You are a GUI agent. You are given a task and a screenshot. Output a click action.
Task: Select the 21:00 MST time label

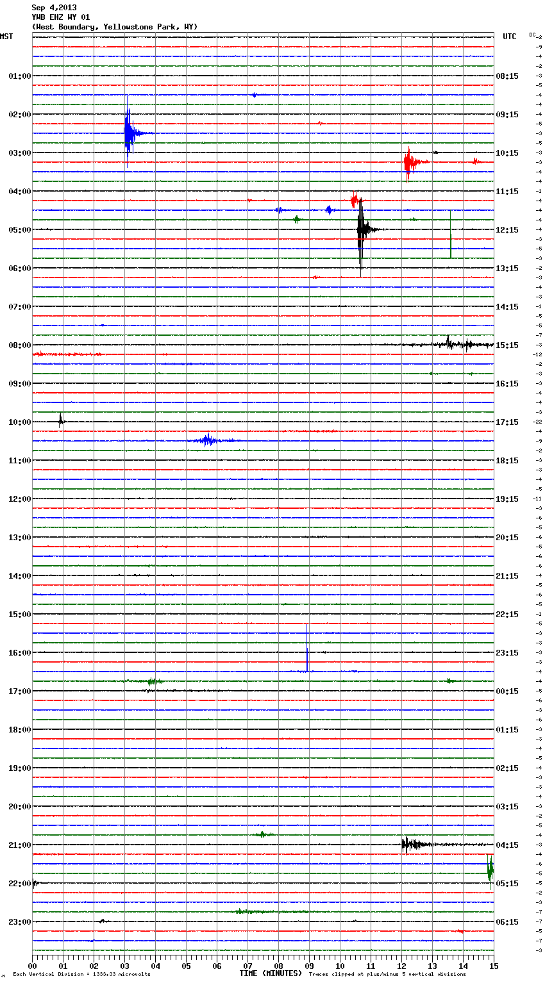tap(20, 845)
